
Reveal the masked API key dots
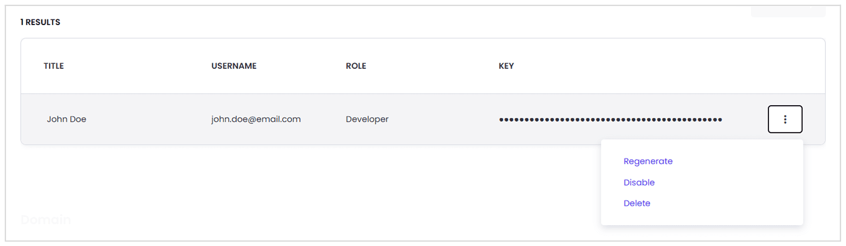610,119
